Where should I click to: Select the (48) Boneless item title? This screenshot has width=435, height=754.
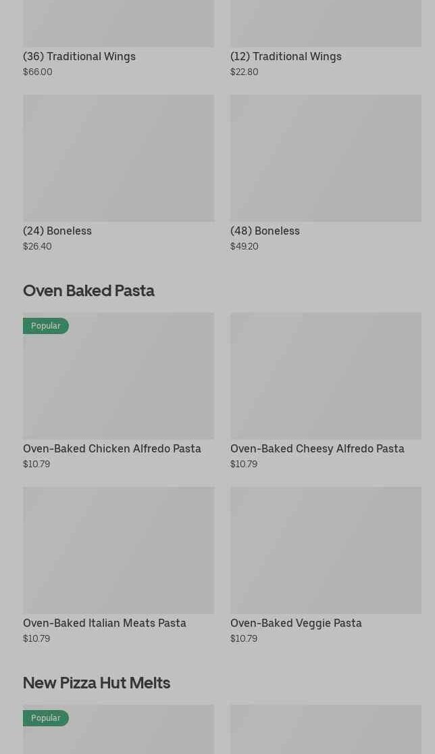pos(265,231)
